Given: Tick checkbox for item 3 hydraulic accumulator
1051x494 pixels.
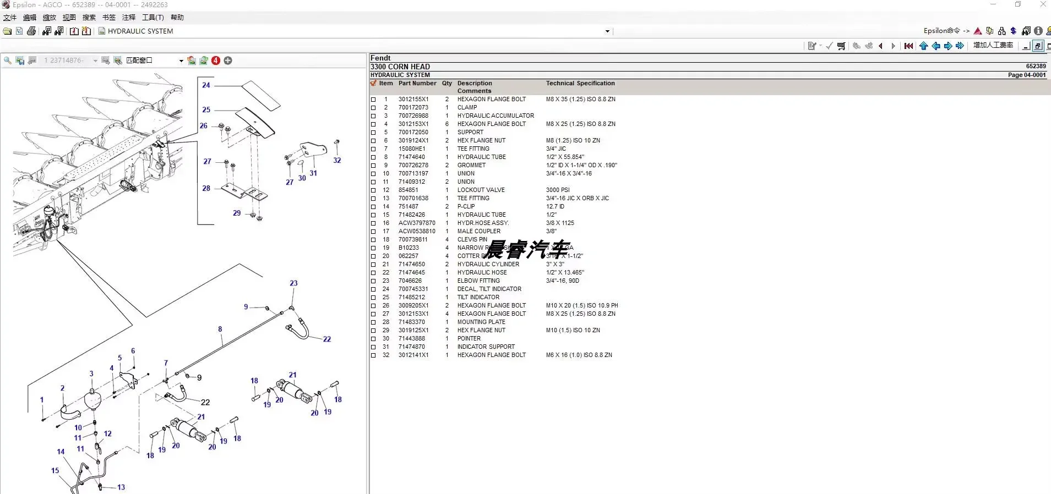Looking at the screenshot, I should pyautogui.click(x=373, y=116).
